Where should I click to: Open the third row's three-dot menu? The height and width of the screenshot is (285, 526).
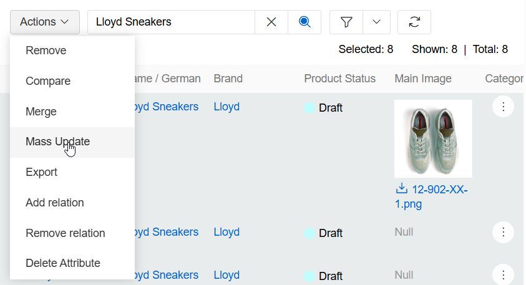click(503, 274)
